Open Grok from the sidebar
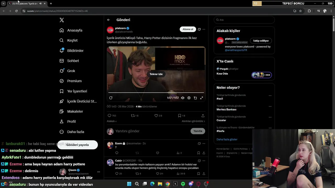 pyautogui.click(x=67, y=71)
